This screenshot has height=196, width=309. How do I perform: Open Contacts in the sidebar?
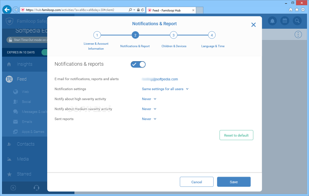(26, 144)
